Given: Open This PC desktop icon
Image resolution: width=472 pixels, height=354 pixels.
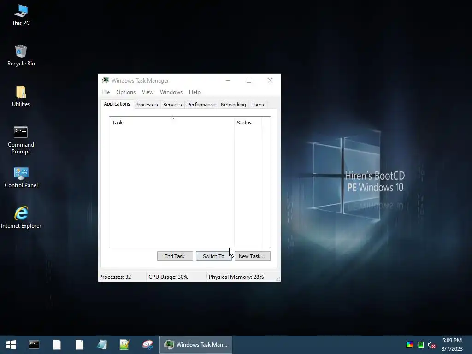Looking at the screenshot, I should click(x=21, y=15).
